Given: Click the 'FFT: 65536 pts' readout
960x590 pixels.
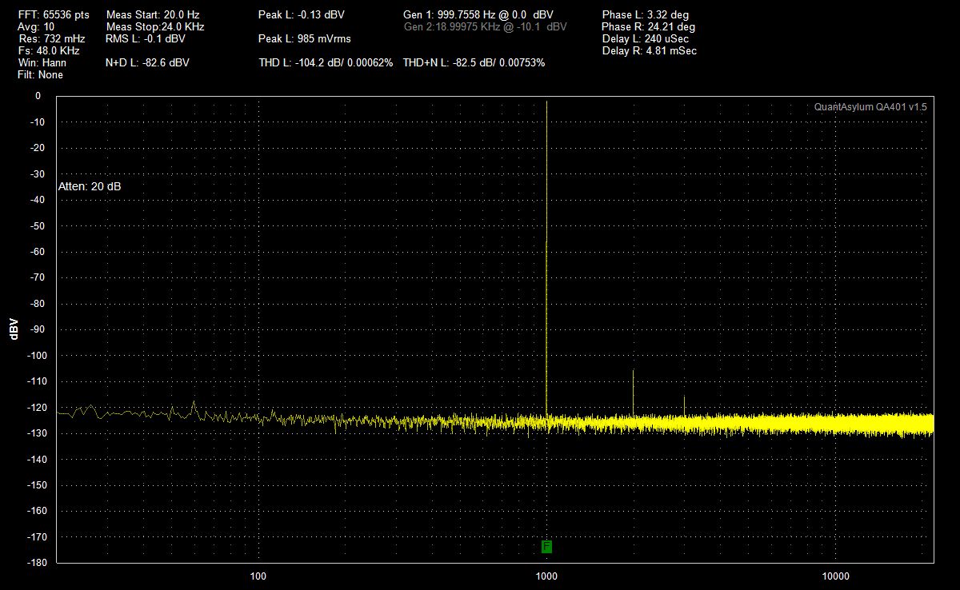Looking at the screenshot, I should click(x=54, y=15).
